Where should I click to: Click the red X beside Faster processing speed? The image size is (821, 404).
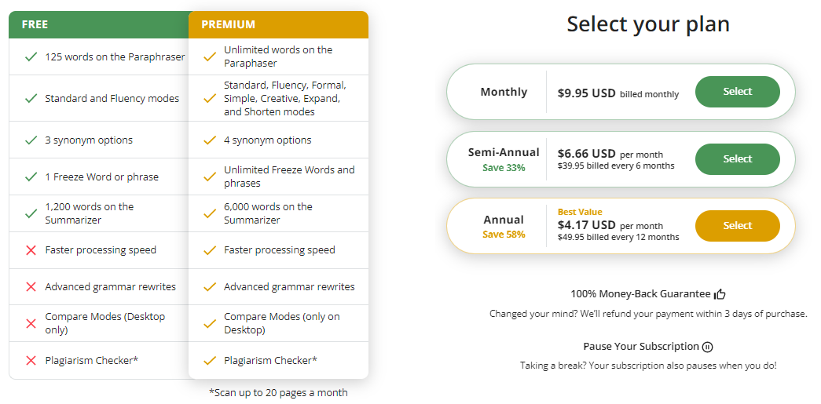coord(31,250)
